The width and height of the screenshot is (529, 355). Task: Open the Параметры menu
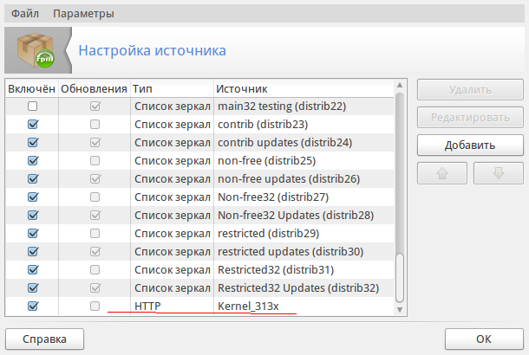[83, 14]
